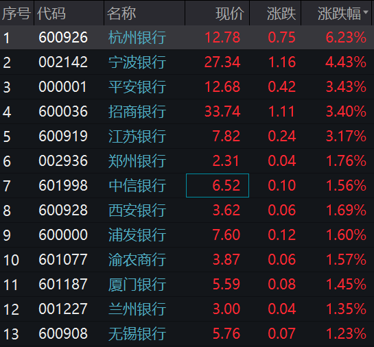Click change value 0.07
This screenshot has height=347, width=374.
(281, 334)
